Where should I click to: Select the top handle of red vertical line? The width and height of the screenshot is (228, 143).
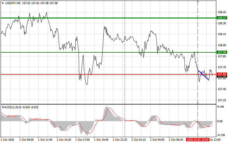198,1
